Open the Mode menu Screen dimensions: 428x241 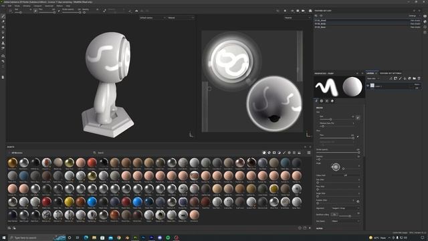[17, 6]
